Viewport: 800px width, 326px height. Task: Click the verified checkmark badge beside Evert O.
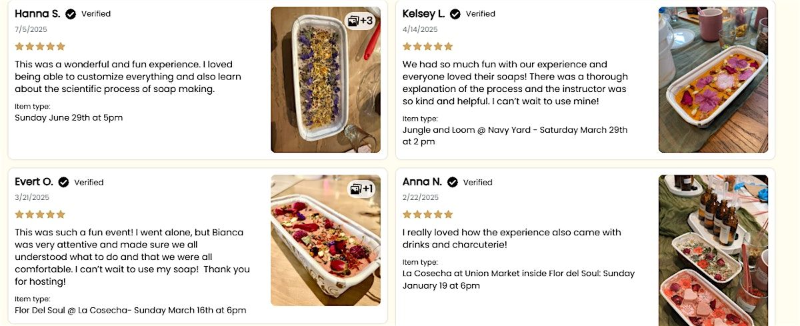[63, 182]
